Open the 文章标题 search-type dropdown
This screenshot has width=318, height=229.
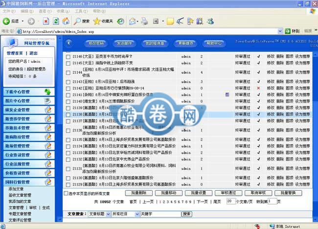coord(108,214)
